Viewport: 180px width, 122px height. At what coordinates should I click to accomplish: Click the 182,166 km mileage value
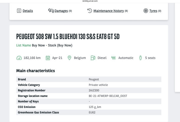pos(32,58)
